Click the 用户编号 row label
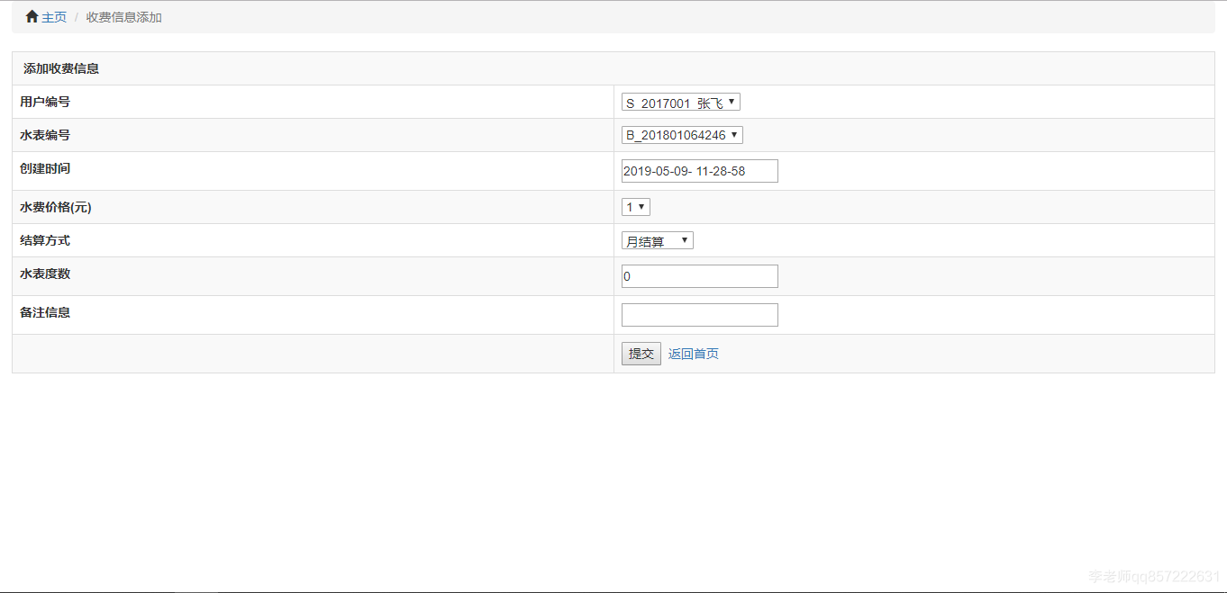 click(46, 102)
